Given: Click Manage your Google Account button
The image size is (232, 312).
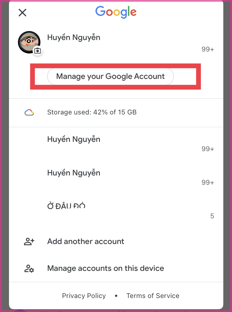Looking at the screenshot, I should click(x=111, y=76).
